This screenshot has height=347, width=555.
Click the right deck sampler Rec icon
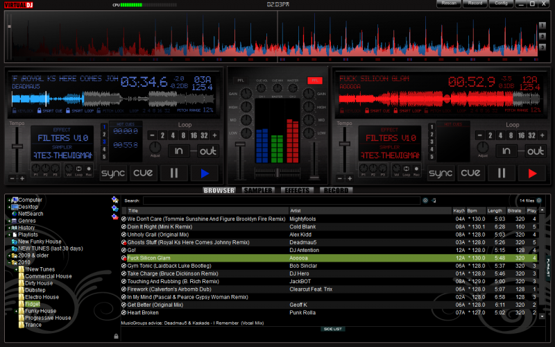coord(417,169)
